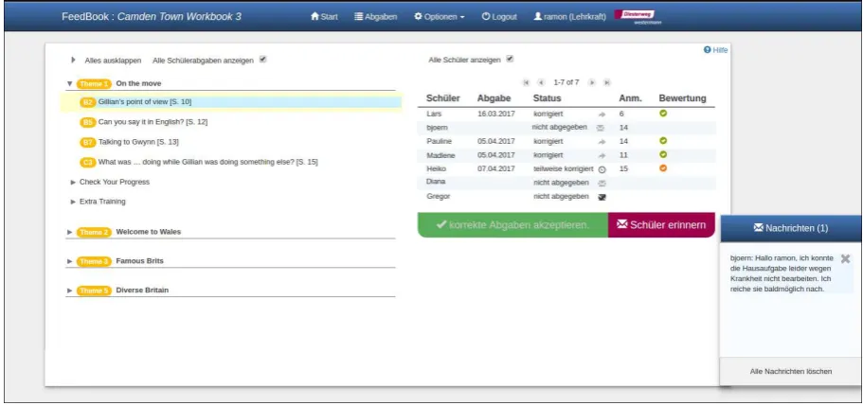Toggle Alle Schüler anzeigen checkbox
This screenshot has height=405, width=863.
[x=510, y=59]
